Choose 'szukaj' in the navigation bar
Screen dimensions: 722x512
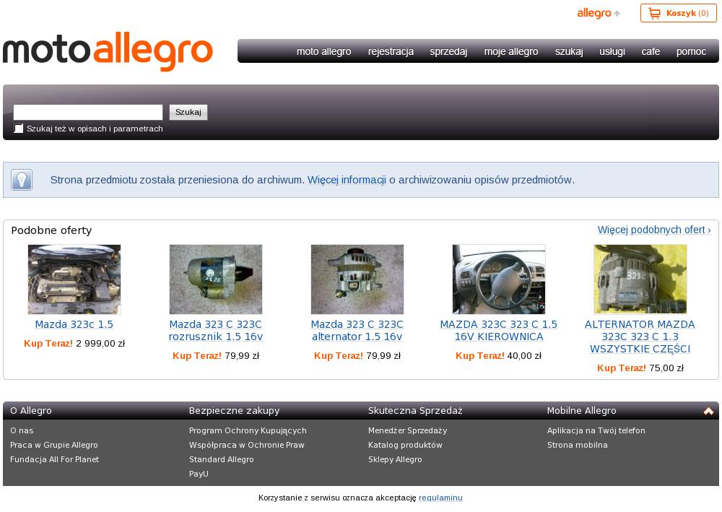(569, 51)
